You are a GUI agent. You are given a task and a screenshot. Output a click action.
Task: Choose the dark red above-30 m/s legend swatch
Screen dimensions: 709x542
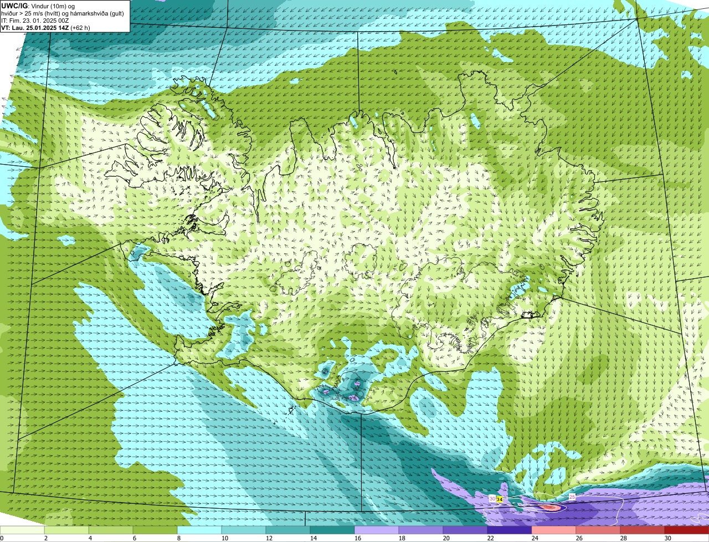coord(687,530)
